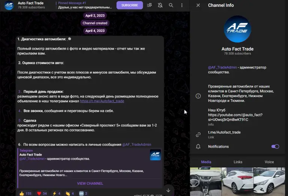Image resolution: width=288 pixels, height=196 pixels.
Task: Open https://t.me/Autofact_trade link in the message
Action: (x=102, y=101)
